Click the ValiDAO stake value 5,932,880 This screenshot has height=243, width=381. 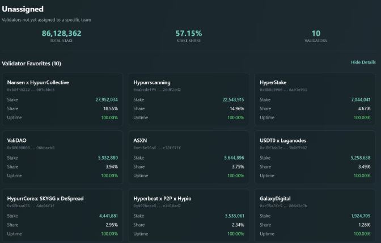[x=108, y=158]
